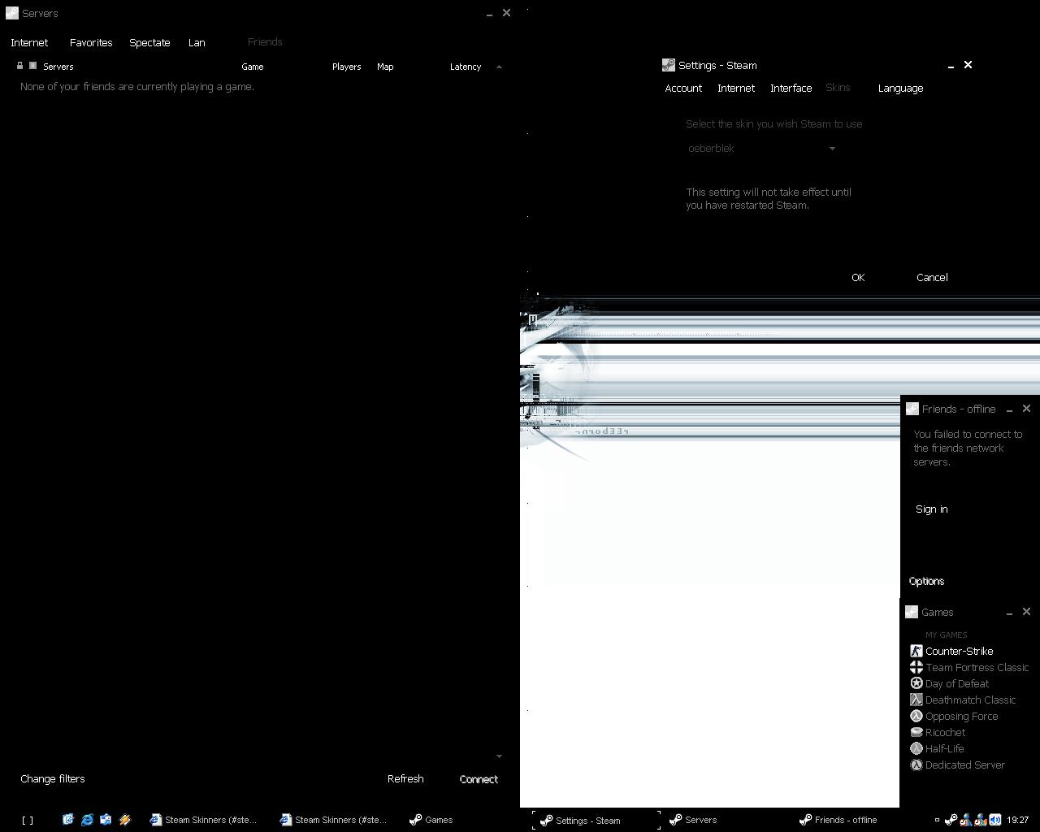The width and height of the screenshot is (1040, 832).
Task: Click server list scroll down arrow
Action: click(x=499, y=756)
